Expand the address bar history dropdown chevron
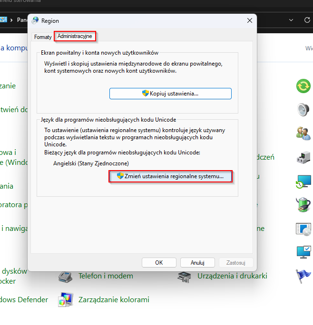The image size is (313, 325). (x=291, y=20)
